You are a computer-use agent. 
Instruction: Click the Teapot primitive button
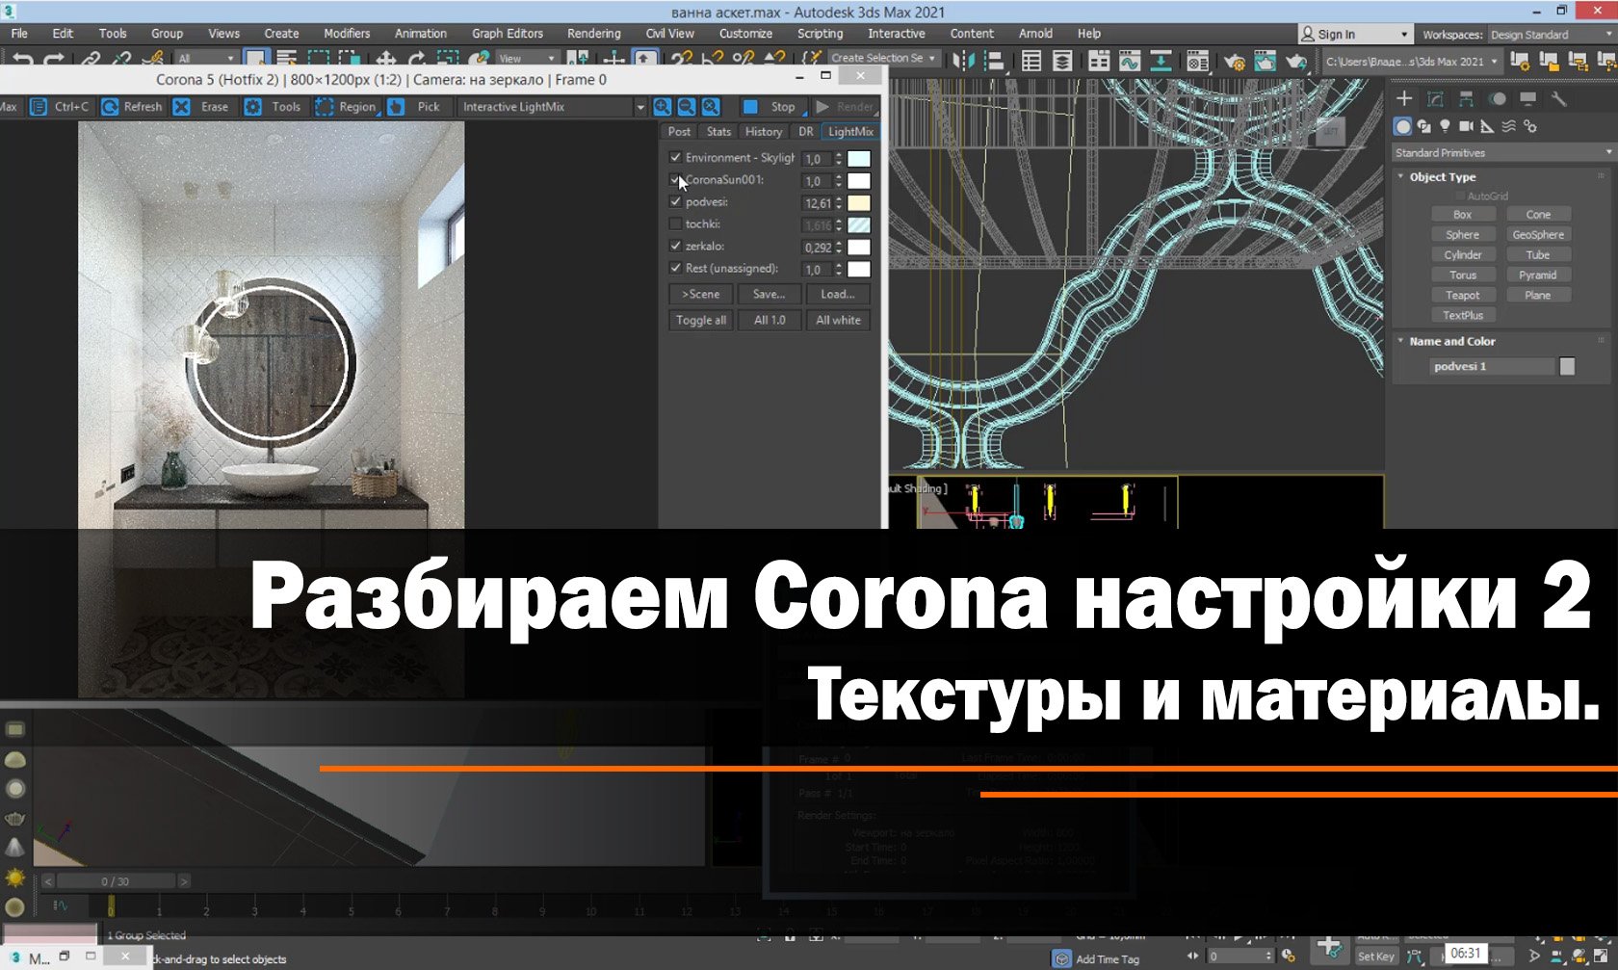[x=1462, y=296]
